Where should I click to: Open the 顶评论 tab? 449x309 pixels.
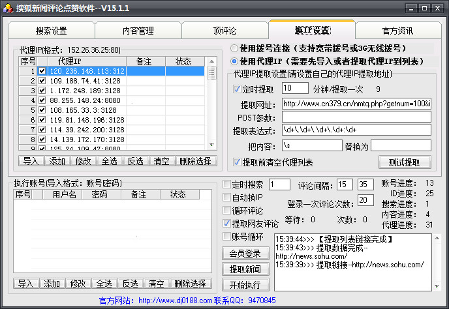pyautogui.click(x=225, y=31)
